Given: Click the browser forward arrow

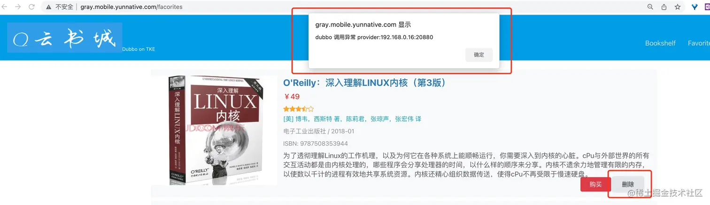Looking at the screenshot, I should coord(18,7).
